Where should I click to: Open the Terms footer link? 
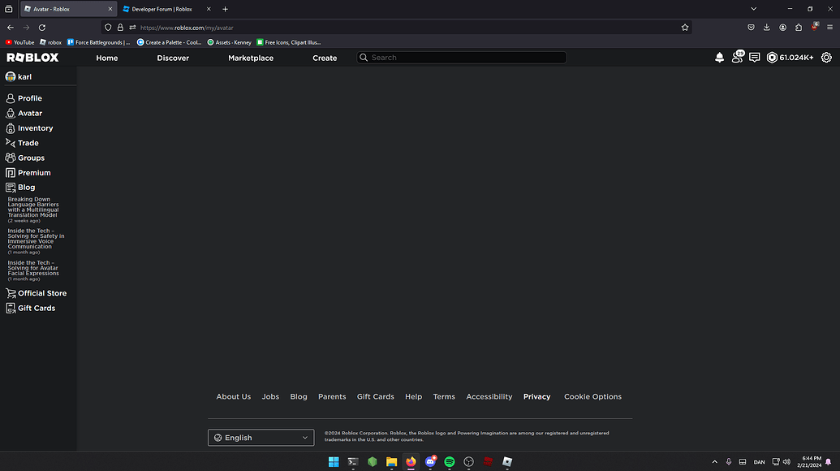coord(444,397)
